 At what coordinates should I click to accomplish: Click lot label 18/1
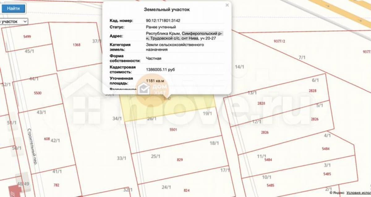pos(214,143)
